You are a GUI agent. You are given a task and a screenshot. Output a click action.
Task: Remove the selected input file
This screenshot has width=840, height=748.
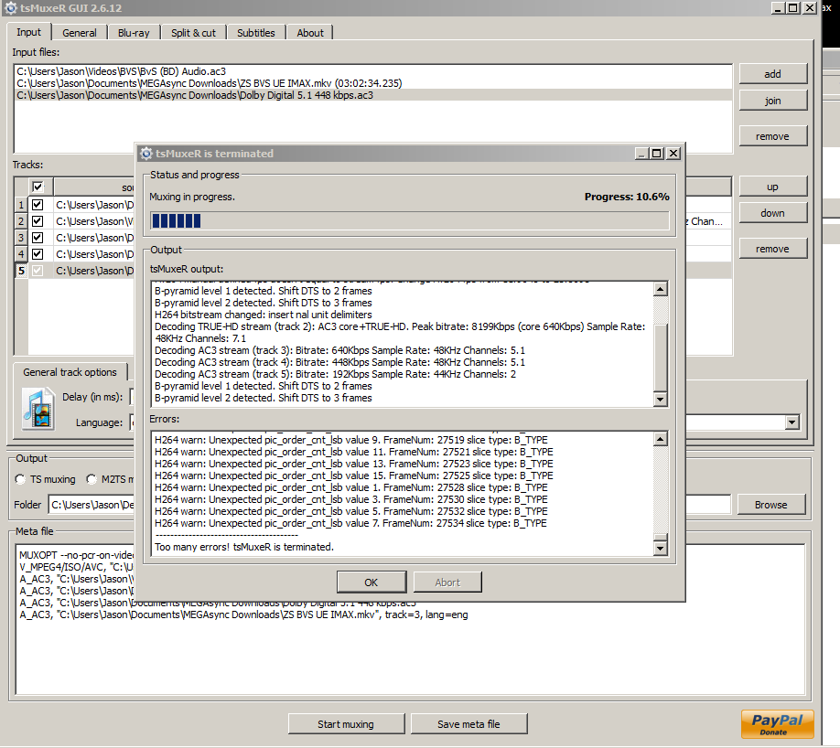(x=772, y=136)
